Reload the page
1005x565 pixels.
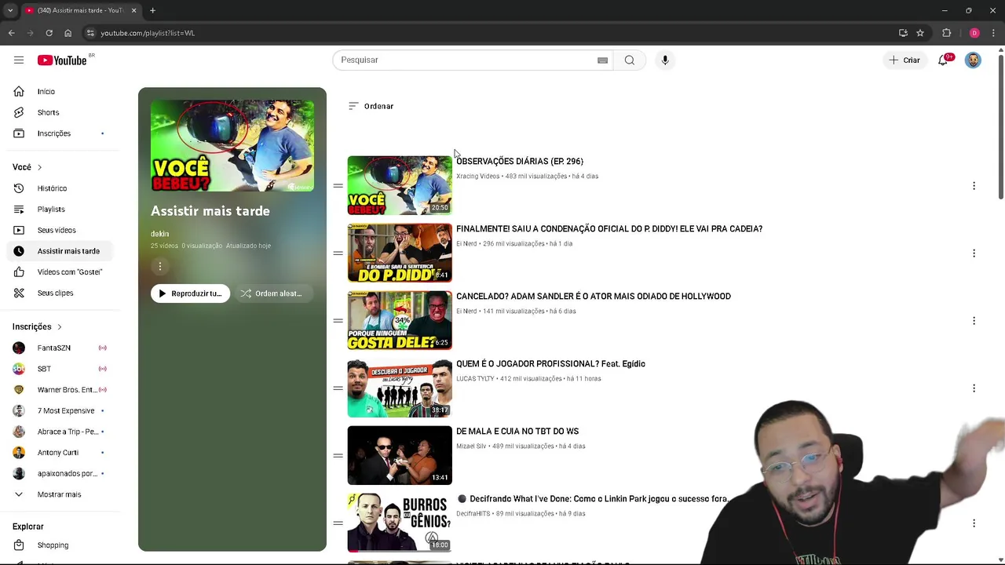(x=49, y=33)
